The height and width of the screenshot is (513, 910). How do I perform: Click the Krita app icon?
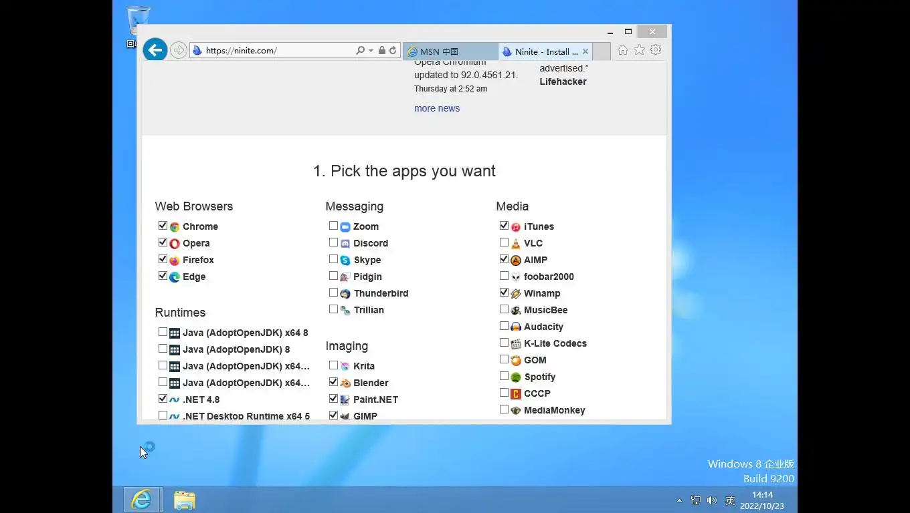345,367
